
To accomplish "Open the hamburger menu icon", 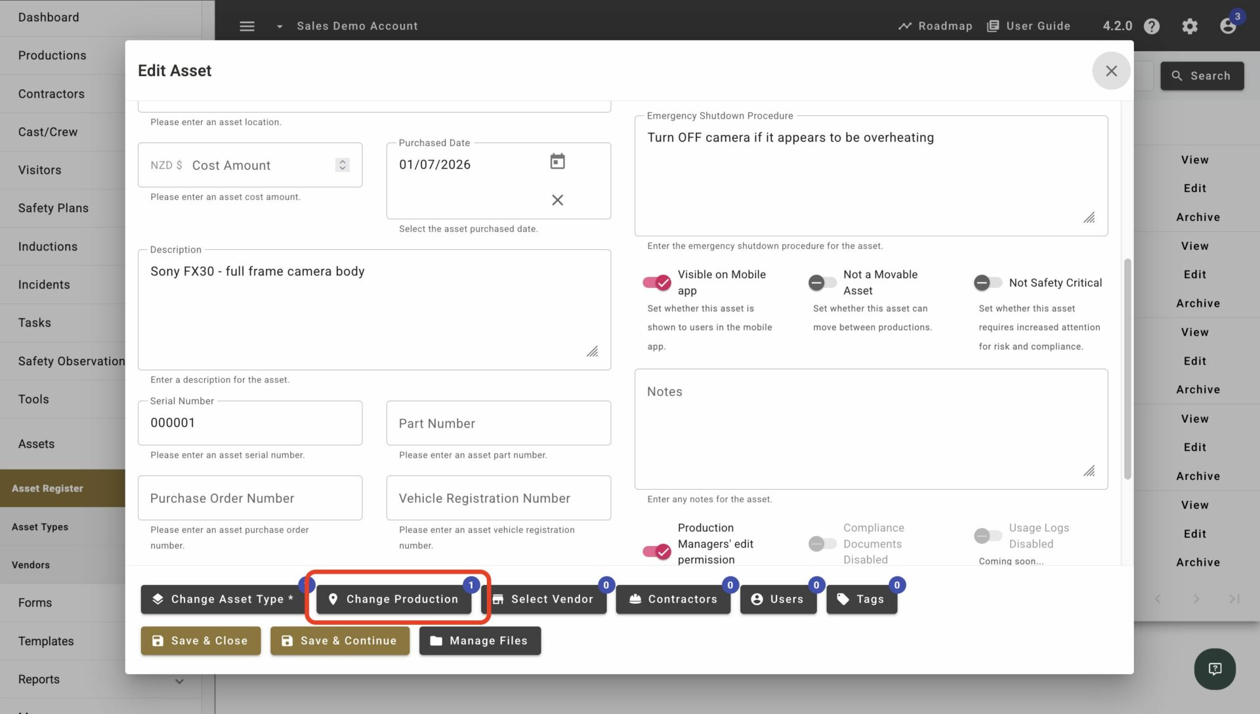I will (x=247, y=26).
